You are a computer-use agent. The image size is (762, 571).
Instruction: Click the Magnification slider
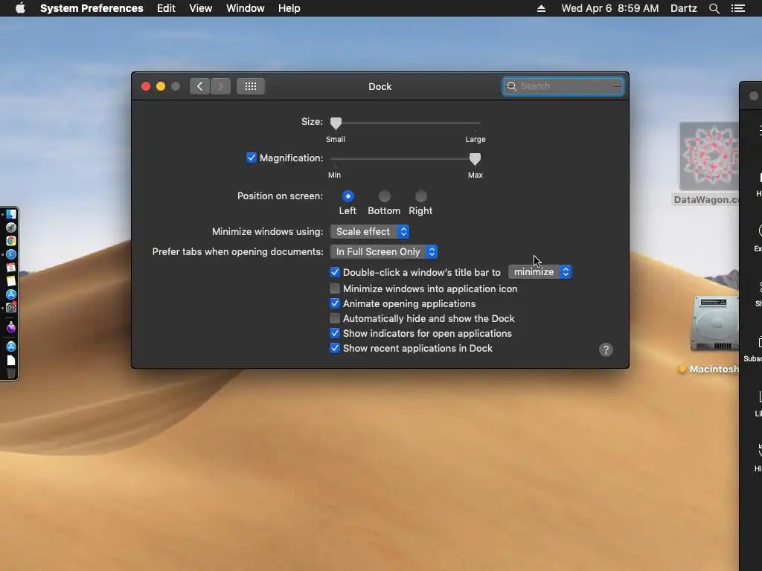pyautogui.click(x=406, y=159)
